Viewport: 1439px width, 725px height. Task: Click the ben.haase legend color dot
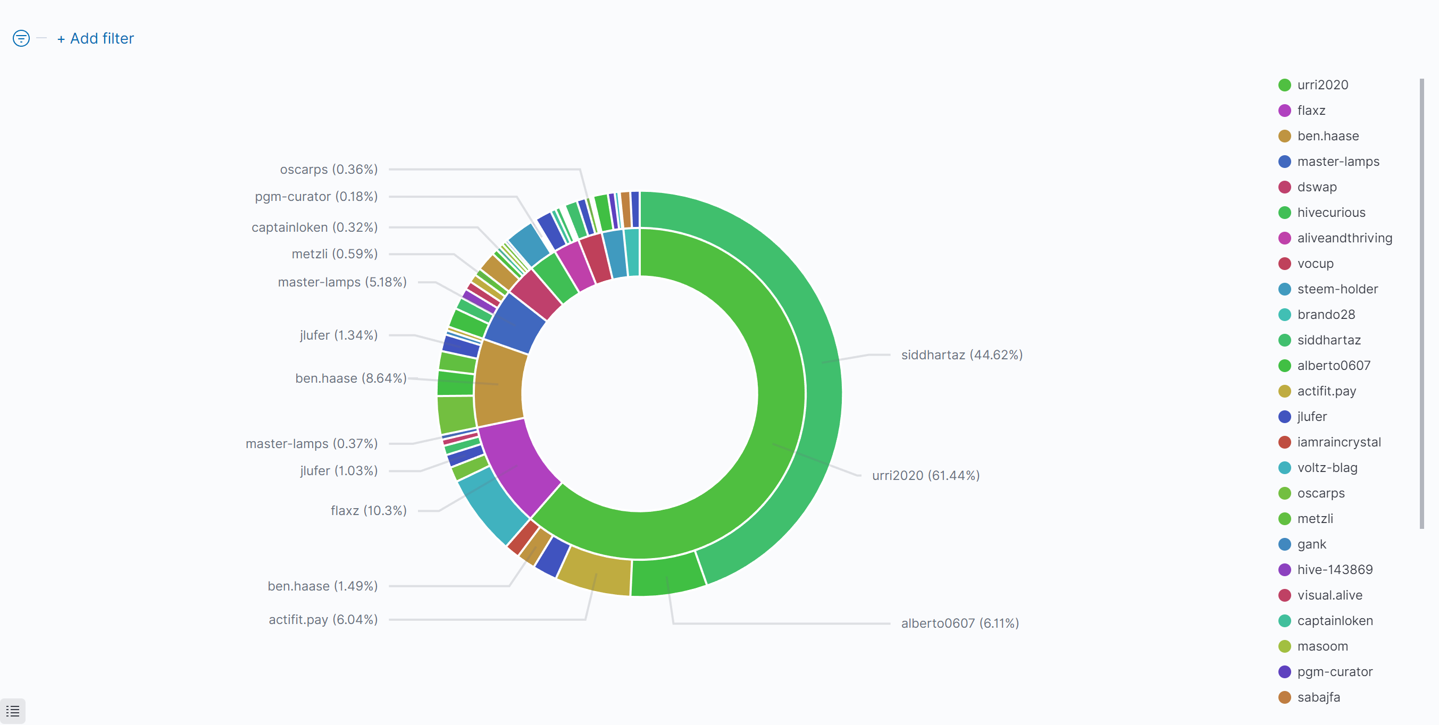point(1284,136)
